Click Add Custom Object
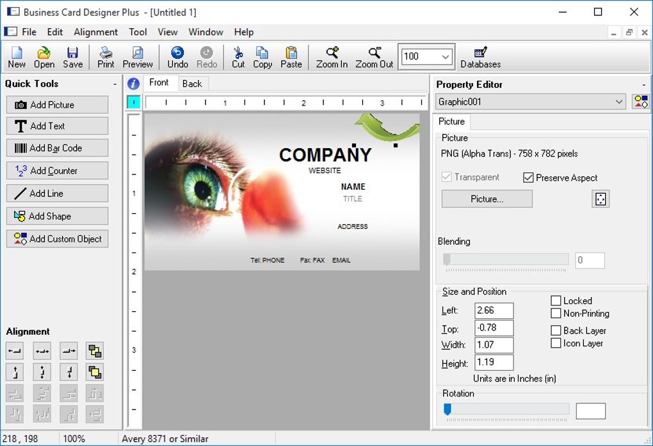Screen dimensions: 653x446 pyautogui.click(x=57, y=239)
